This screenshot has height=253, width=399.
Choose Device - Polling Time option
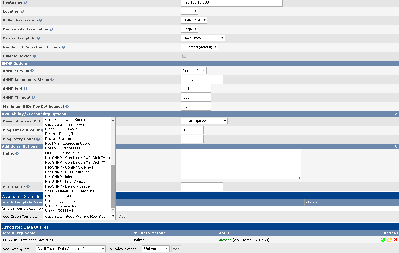[77, 134]
